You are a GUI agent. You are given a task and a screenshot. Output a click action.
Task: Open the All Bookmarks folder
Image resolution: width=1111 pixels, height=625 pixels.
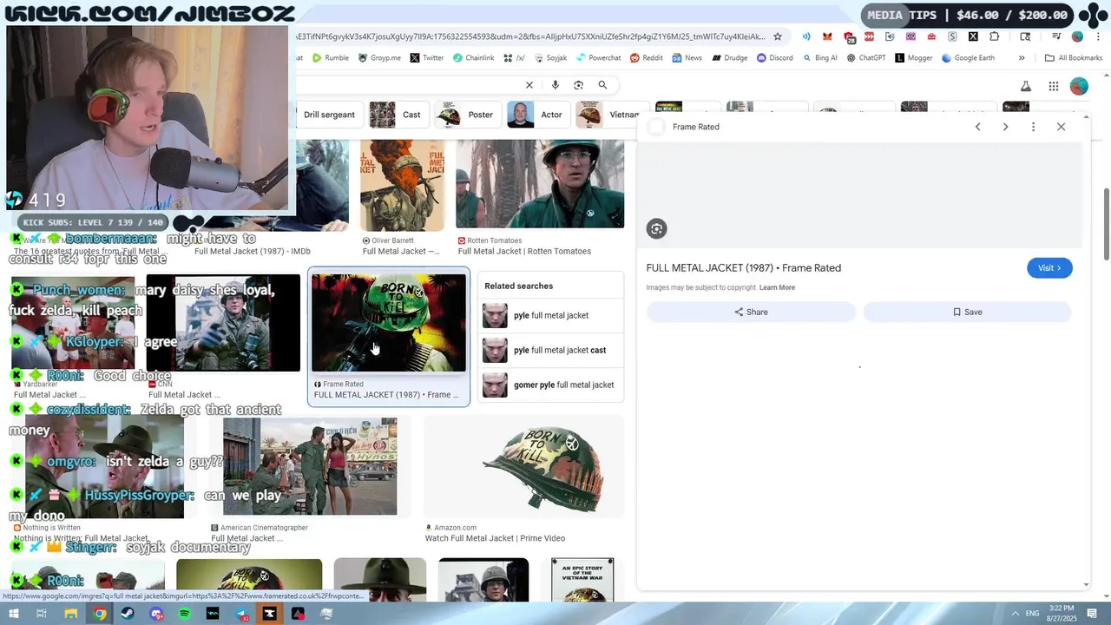pos(1074,58)
